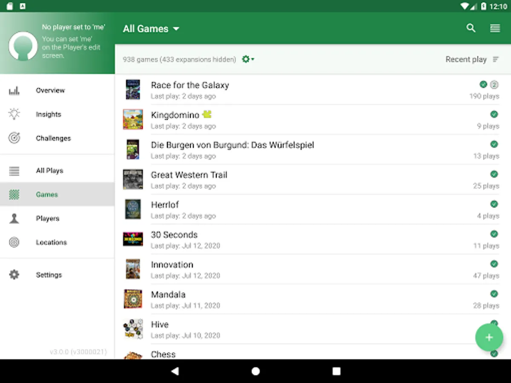
Task: Go to Insights in the sidebar
Action: click(x=49, y=114)
